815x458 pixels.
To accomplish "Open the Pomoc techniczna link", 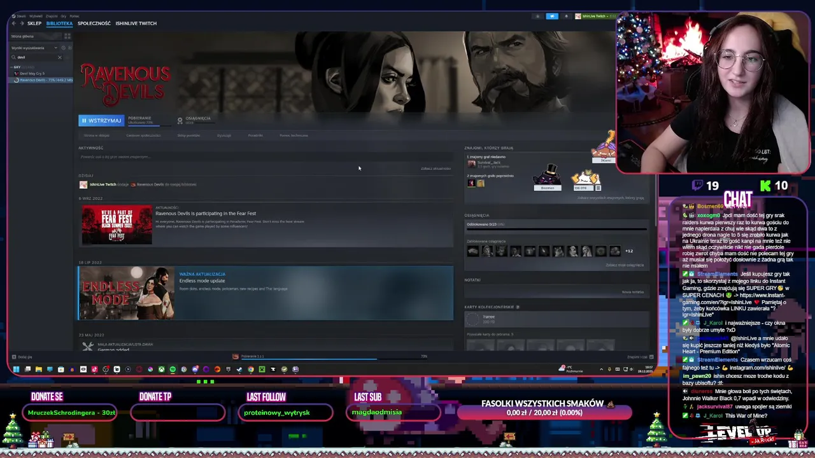I will point(294,135).
